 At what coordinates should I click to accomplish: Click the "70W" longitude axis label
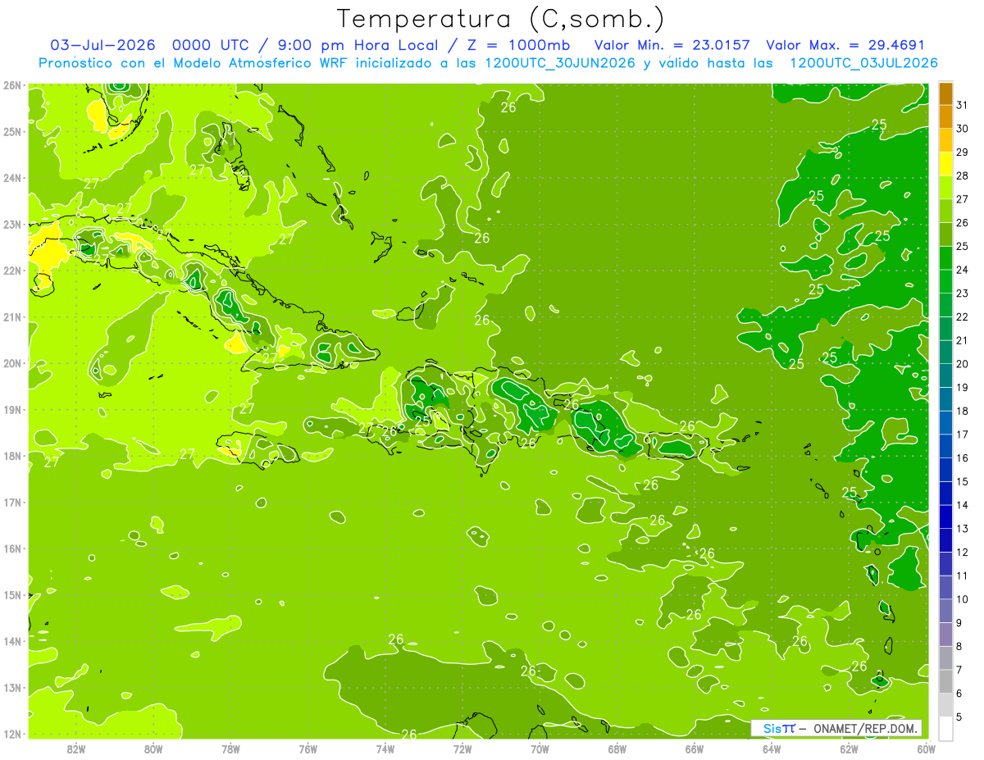point(540,749)
